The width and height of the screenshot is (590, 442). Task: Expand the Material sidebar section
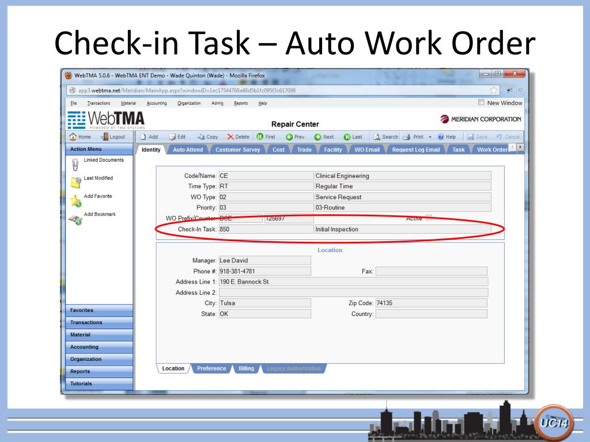pyautogui.click(x=99, y=334)
